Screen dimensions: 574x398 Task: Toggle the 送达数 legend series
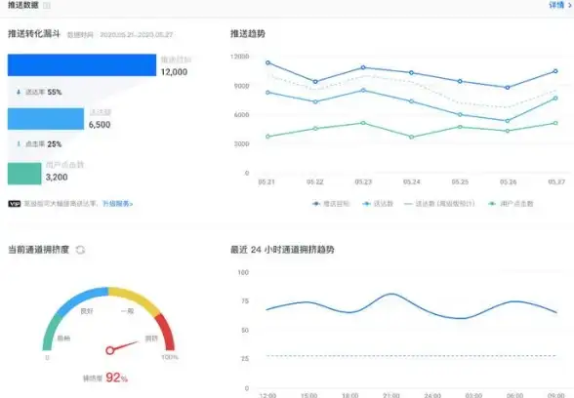tap(378, 204)
